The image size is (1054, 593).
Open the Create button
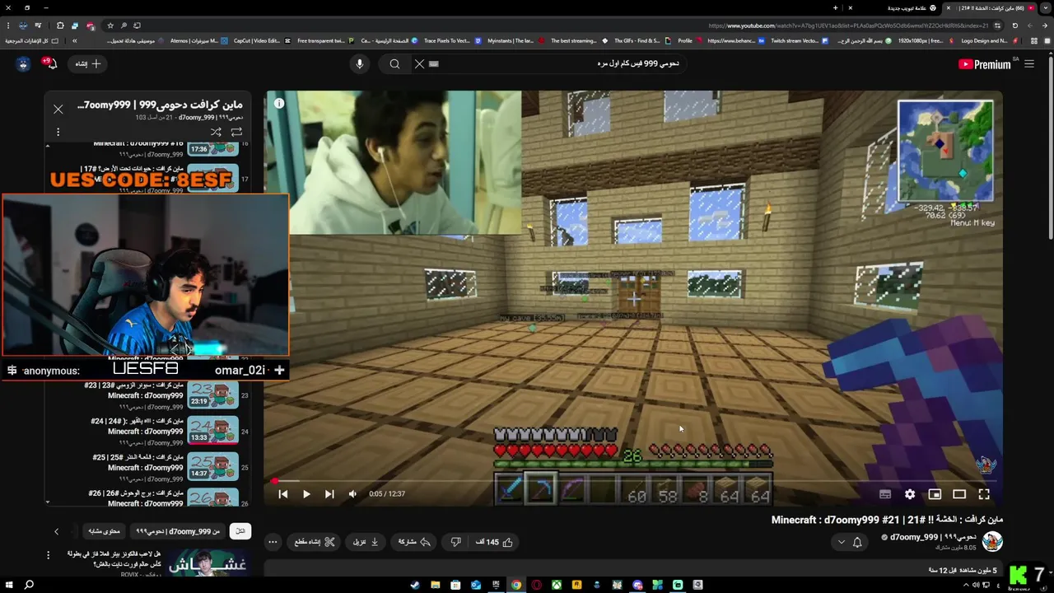pyautogui.click(x=87, y=63)
